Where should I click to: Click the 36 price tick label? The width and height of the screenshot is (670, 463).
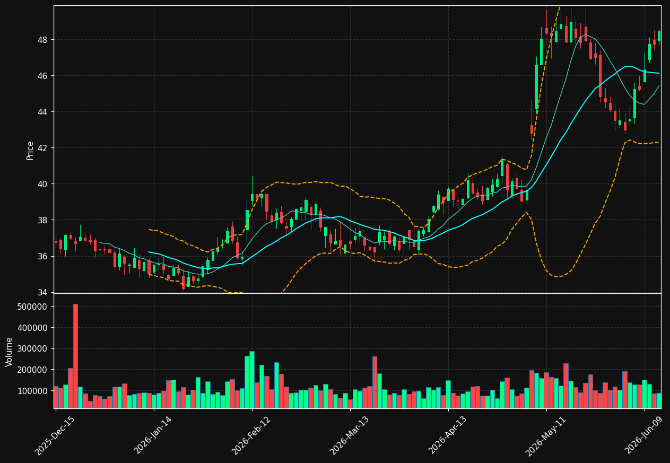click(43, 256)
